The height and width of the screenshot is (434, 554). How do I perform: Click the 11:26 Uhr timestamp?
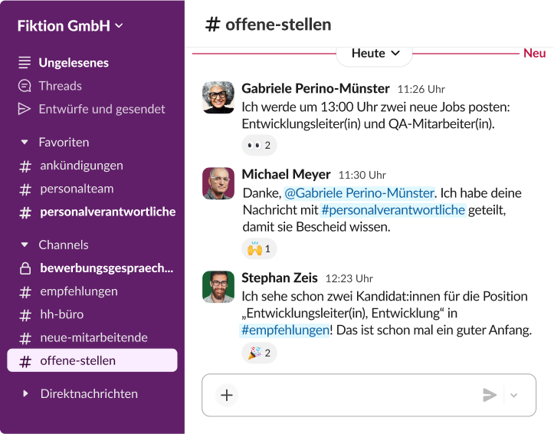coord(421,89)
